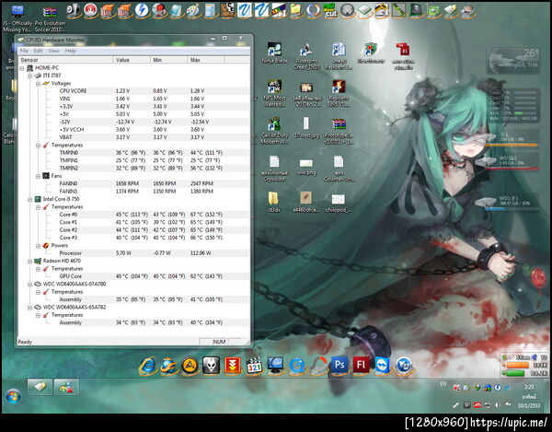Open the Pro Evolution Soccer 2010 desktop archive
Screen dimensions: 552x432
click(50, 19)
